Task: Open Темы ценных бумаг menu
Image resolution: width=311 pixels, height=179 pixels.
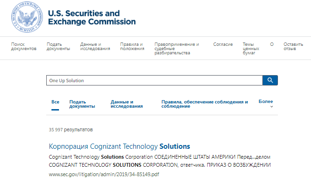Action: [x=251, y=49]
